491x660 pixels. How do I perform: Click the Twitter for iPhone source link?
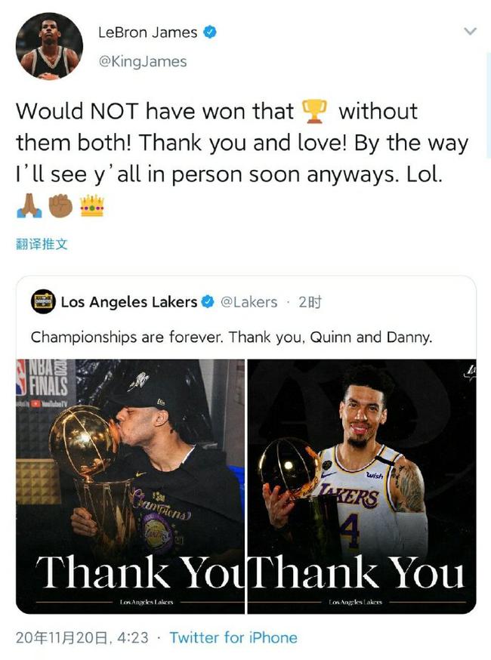coord(233,637)
